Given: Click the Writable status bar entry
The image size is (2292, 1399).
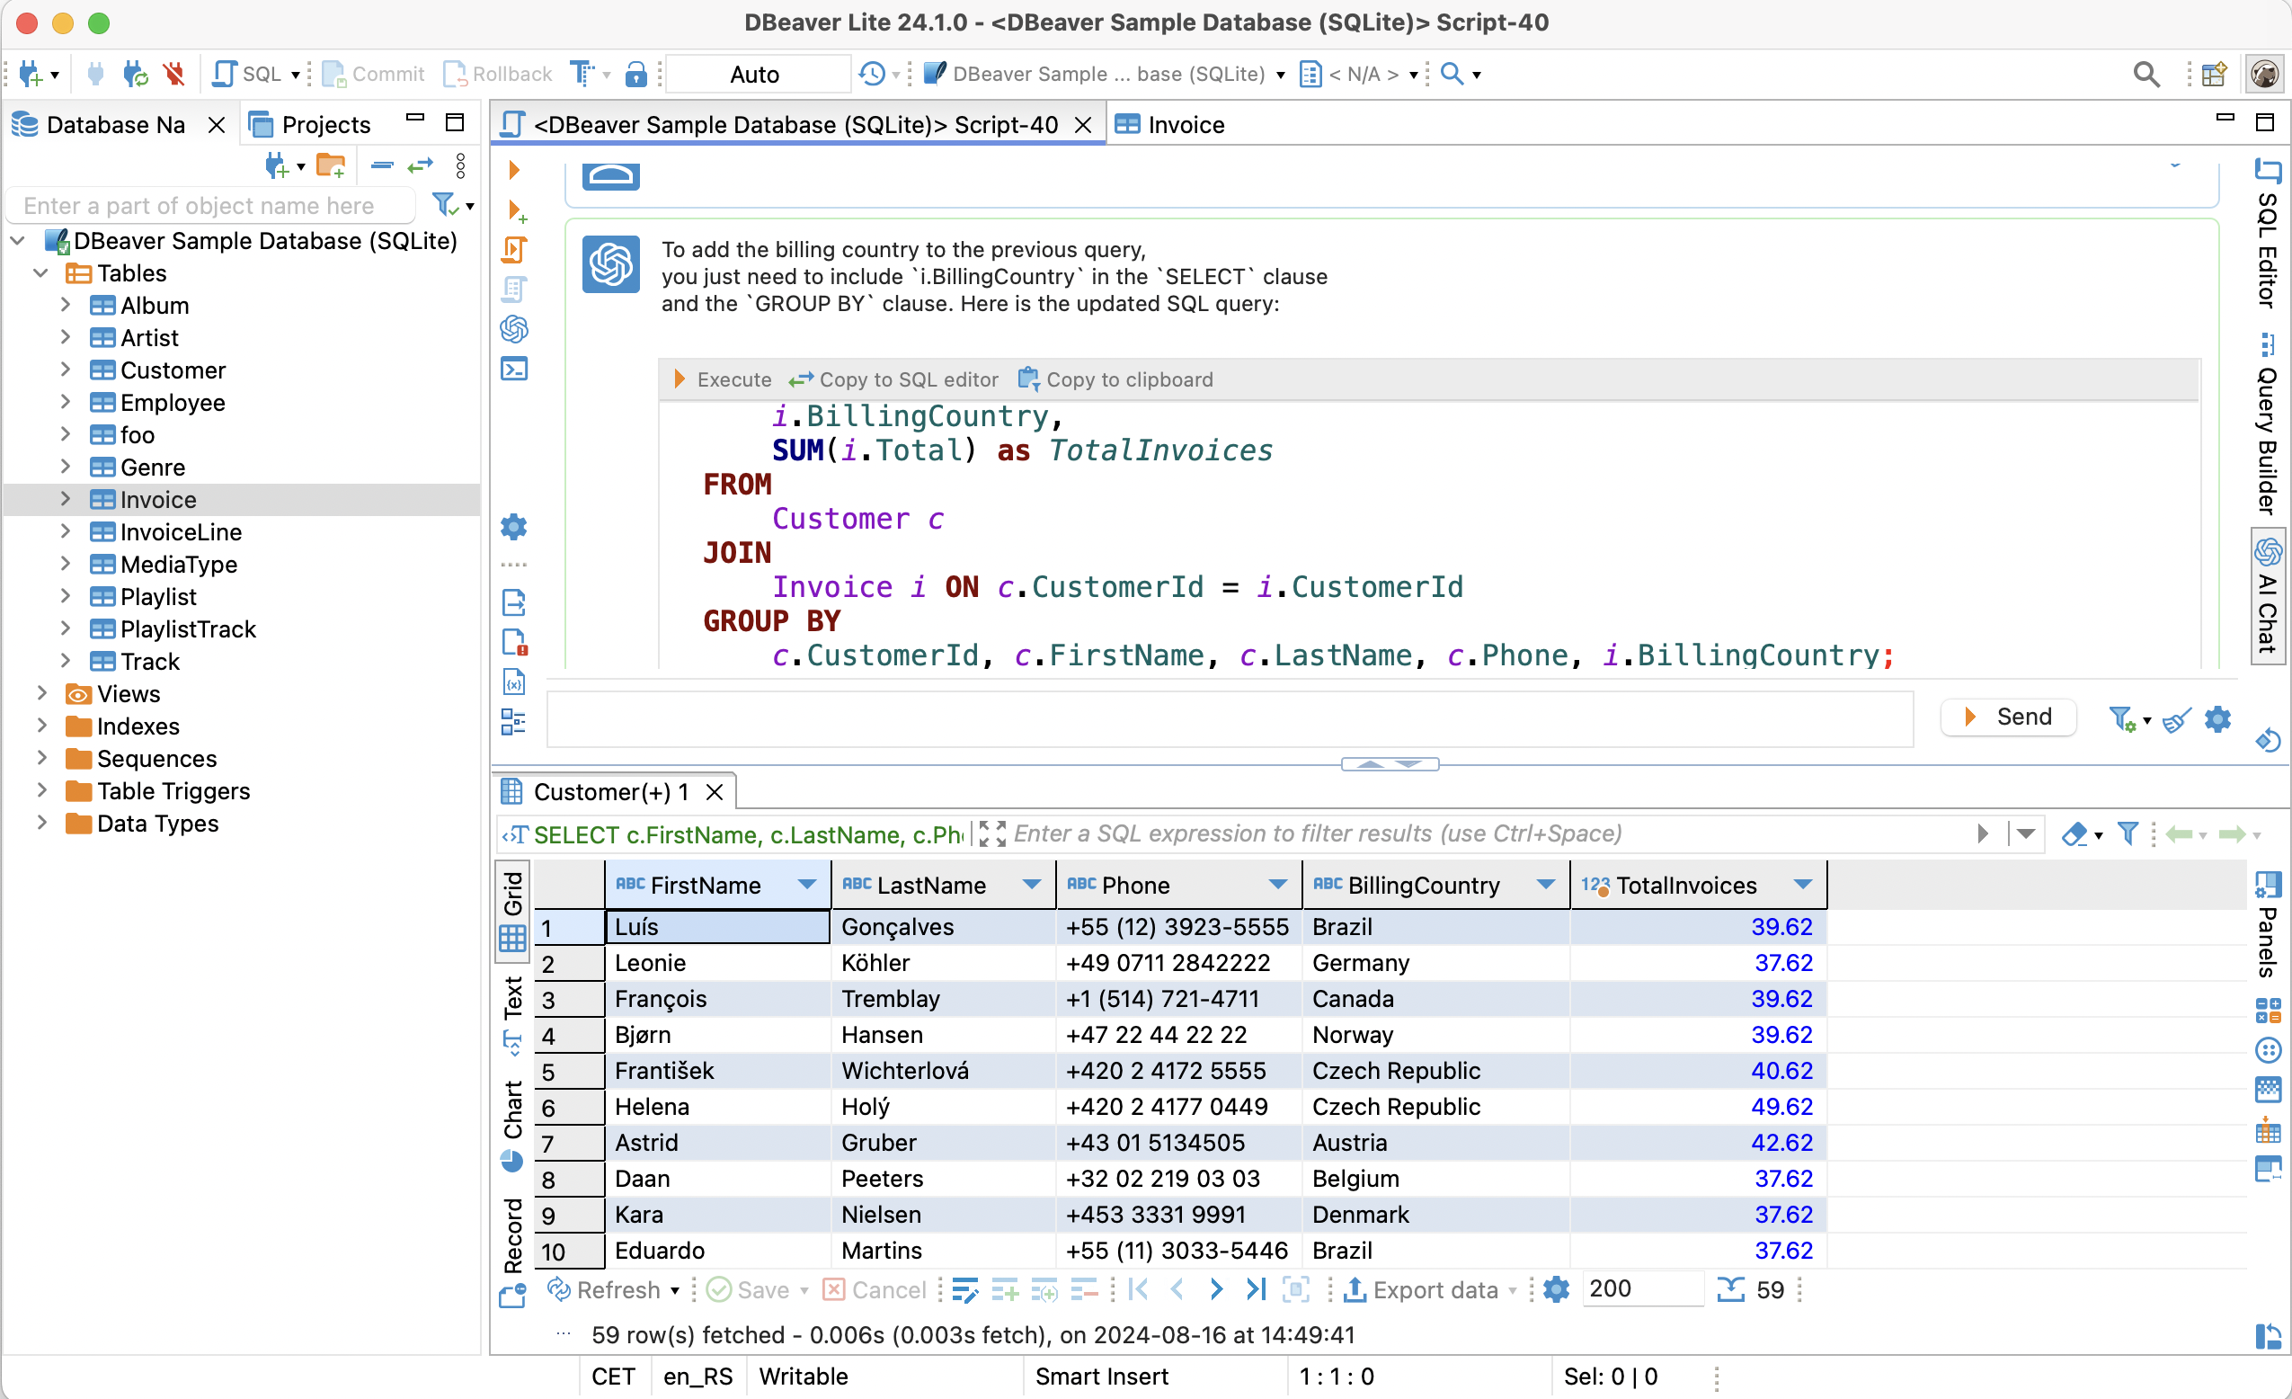Looking at the screenshot, I should coord(803,1376).
